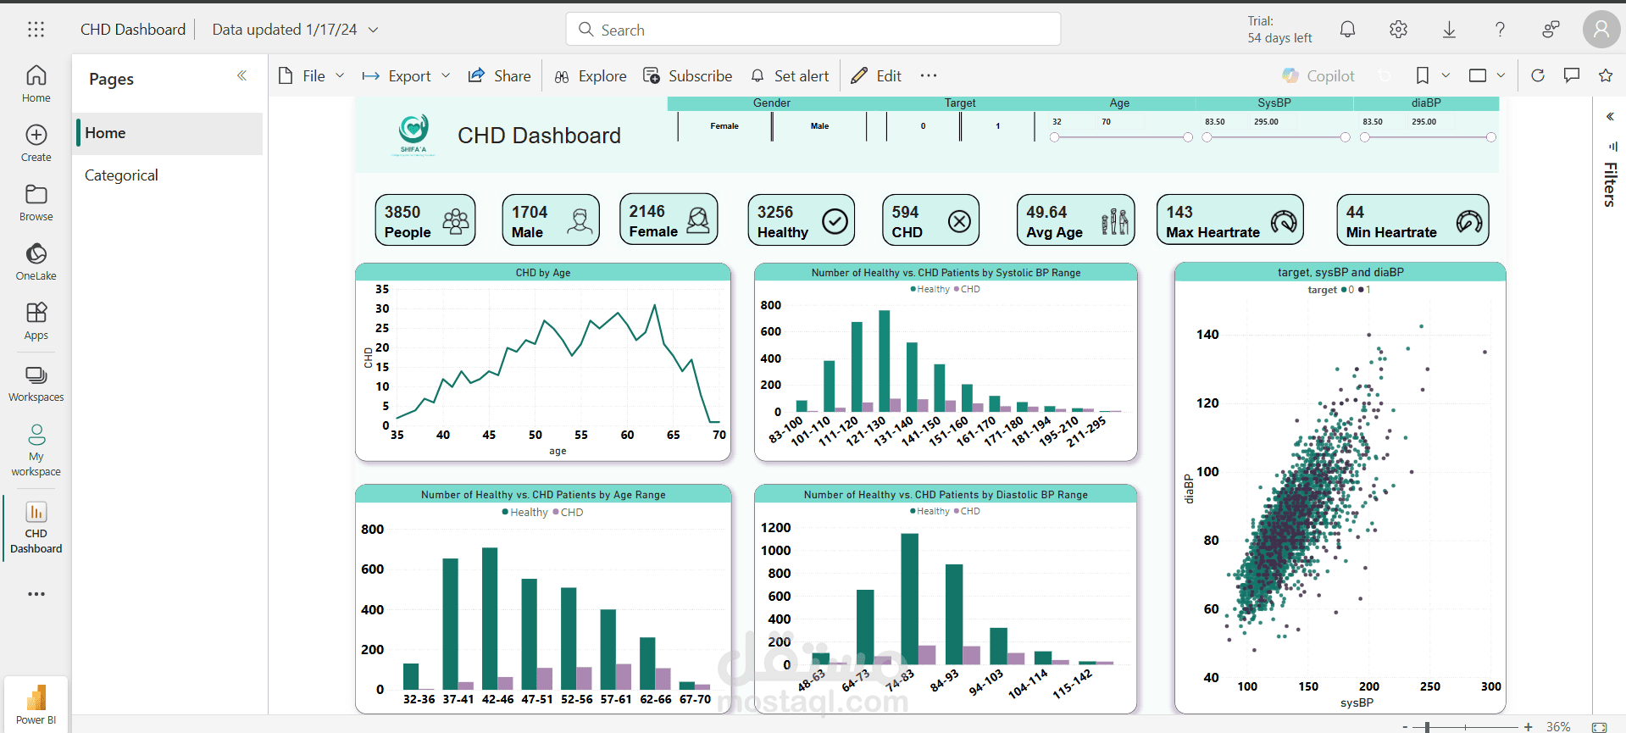1626x733 pixels.
Task: Expand bookmark options chevron
Action: (x=1446, y=75)
